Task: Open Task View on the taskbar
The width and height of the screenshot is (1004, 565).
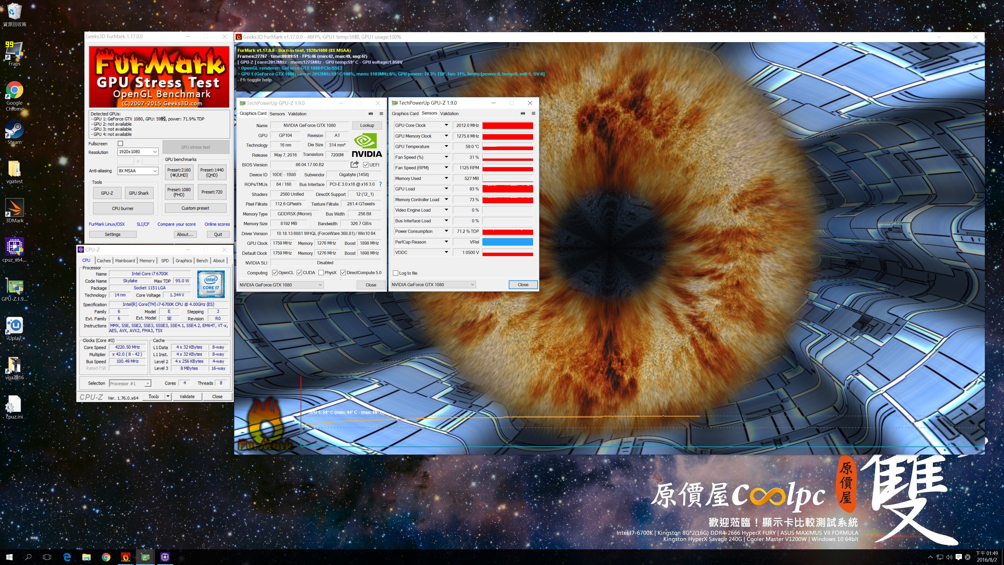Action: point(47,557)
